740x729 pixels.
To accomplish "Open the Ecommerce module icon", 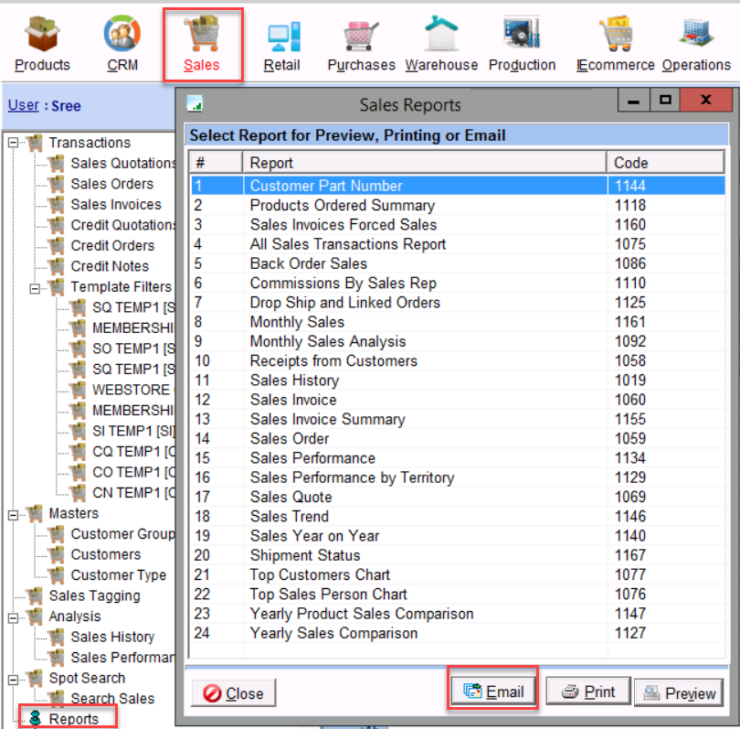I will click(x=616, y=37).
